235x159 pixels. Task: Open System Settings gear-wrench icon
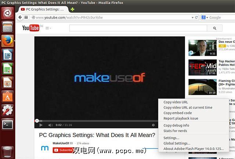coord(7,110)
